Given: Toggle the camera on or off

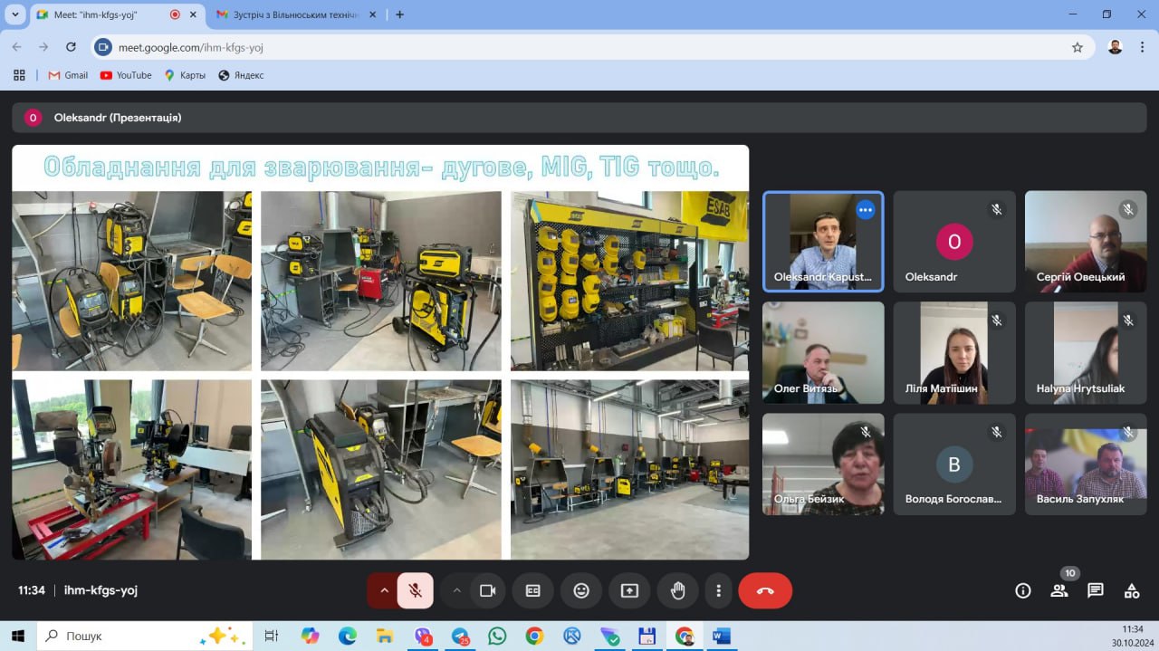Looking at the screenshot, I should (x=488, y=590).
